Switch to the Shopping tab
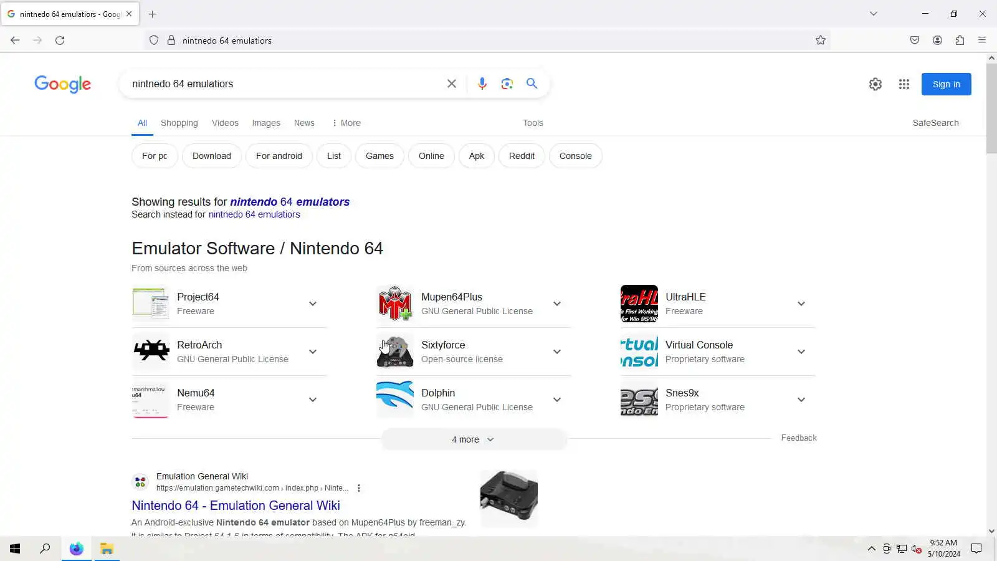Viewport: 997px width, 561px height. point(179,123)
